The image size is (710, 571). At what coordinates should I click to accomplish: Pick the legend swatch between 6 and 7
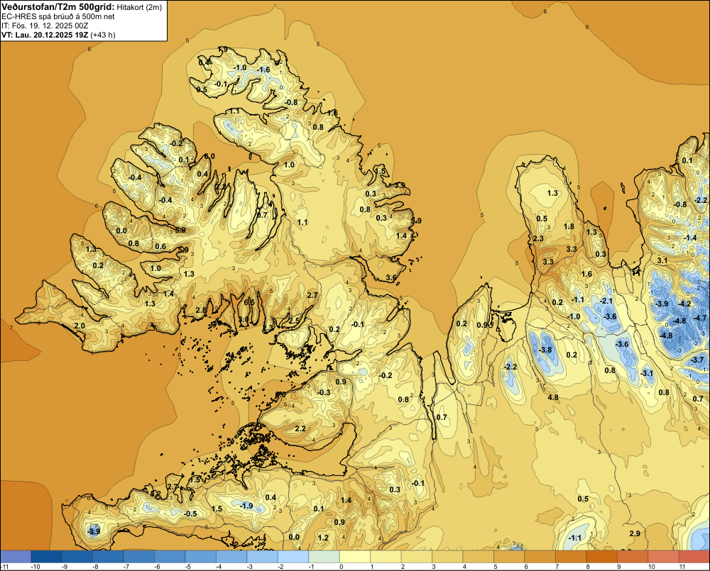tap(540, 557)
